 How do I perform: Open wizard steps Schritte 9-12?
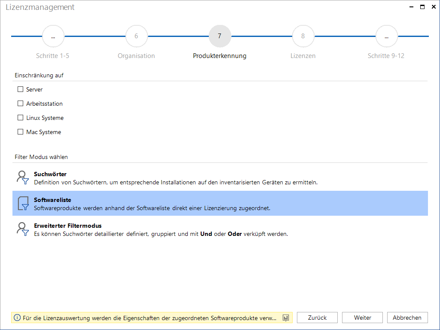click(386, 36)
